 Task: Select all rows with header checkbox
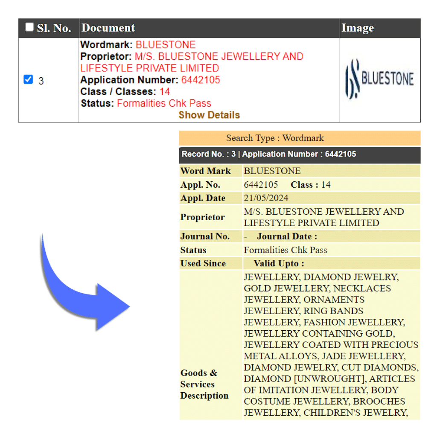(x=29, y=27)
